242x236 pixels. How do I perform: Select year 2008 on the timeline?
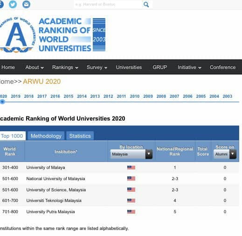(161, 96)
